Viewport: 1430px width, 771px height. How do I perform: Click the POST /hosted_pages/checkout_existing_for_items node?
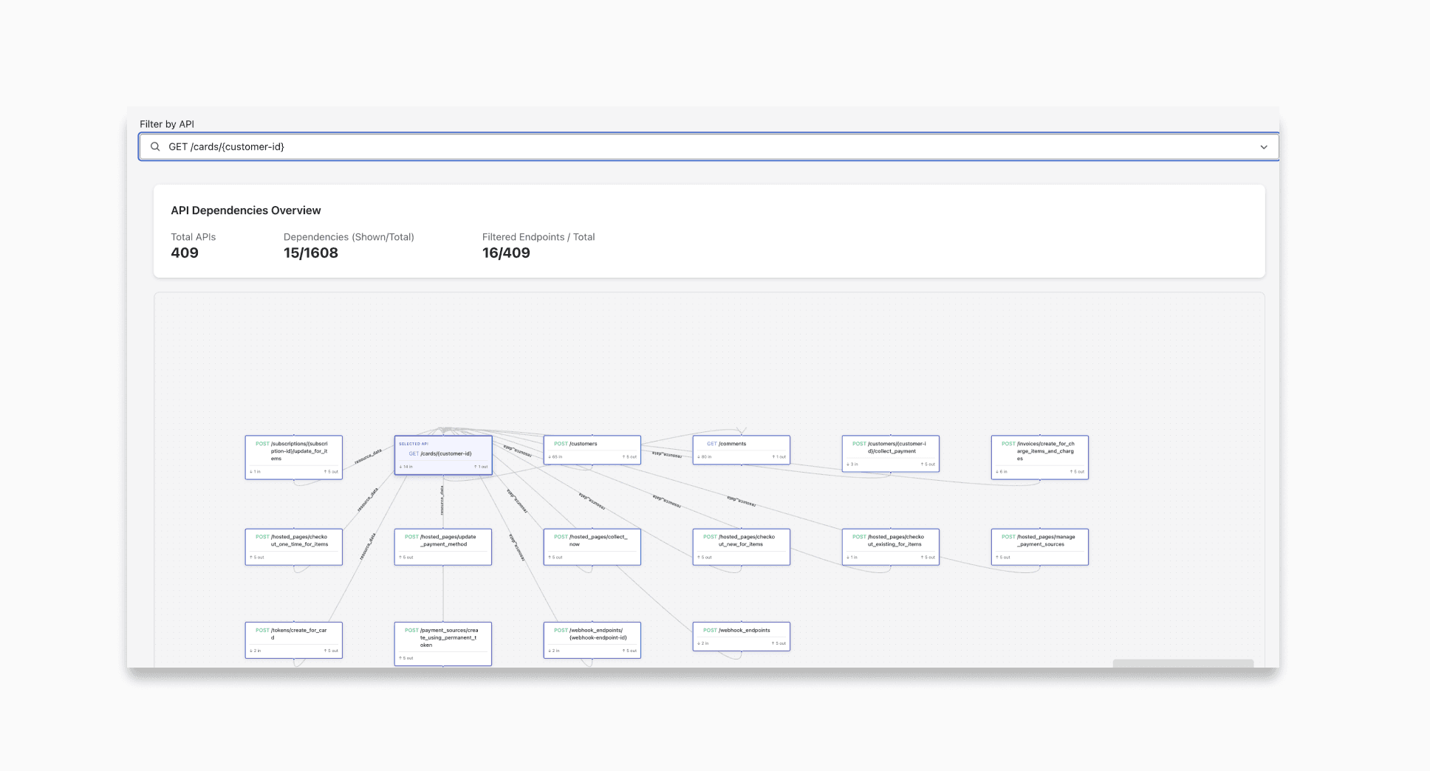click(890, 546)
